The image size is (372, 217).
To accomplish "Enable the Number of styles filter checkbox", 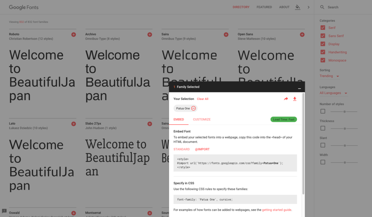I will pyautogui.click(x=323, y=111).
